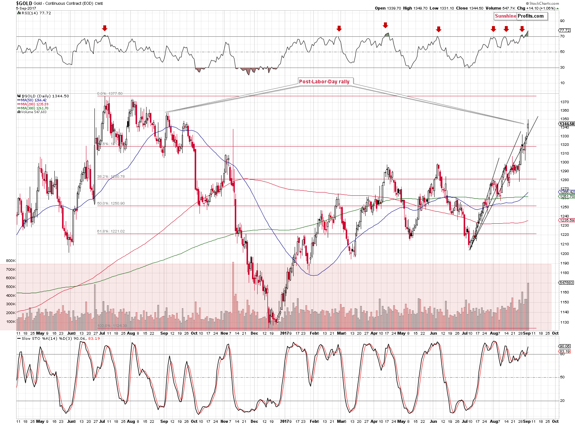The height and width of the screenshot is (425, 575).
Task: Click the 1235.59 MA(200) tag on right axis
Action: click(x=567, y=220)
